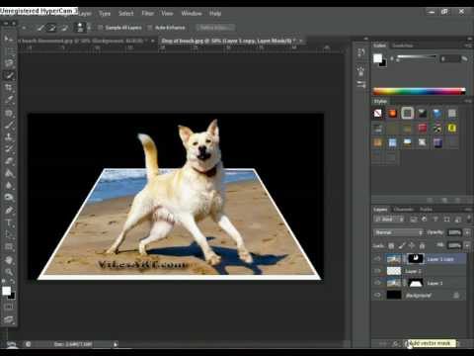Select the Horizontal Type tool

coord(9,222)
